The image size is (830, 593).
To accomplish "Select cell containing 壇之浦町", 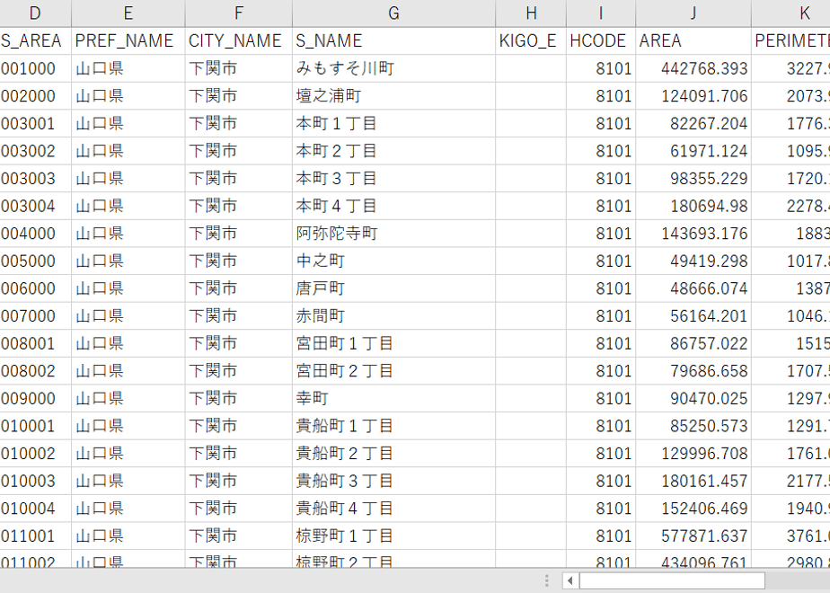I will [393, 96].
